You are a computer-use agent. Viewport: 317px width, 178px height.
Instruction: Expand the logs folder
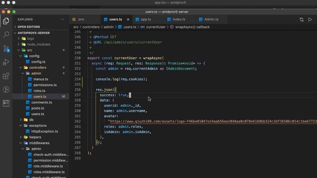41,39
